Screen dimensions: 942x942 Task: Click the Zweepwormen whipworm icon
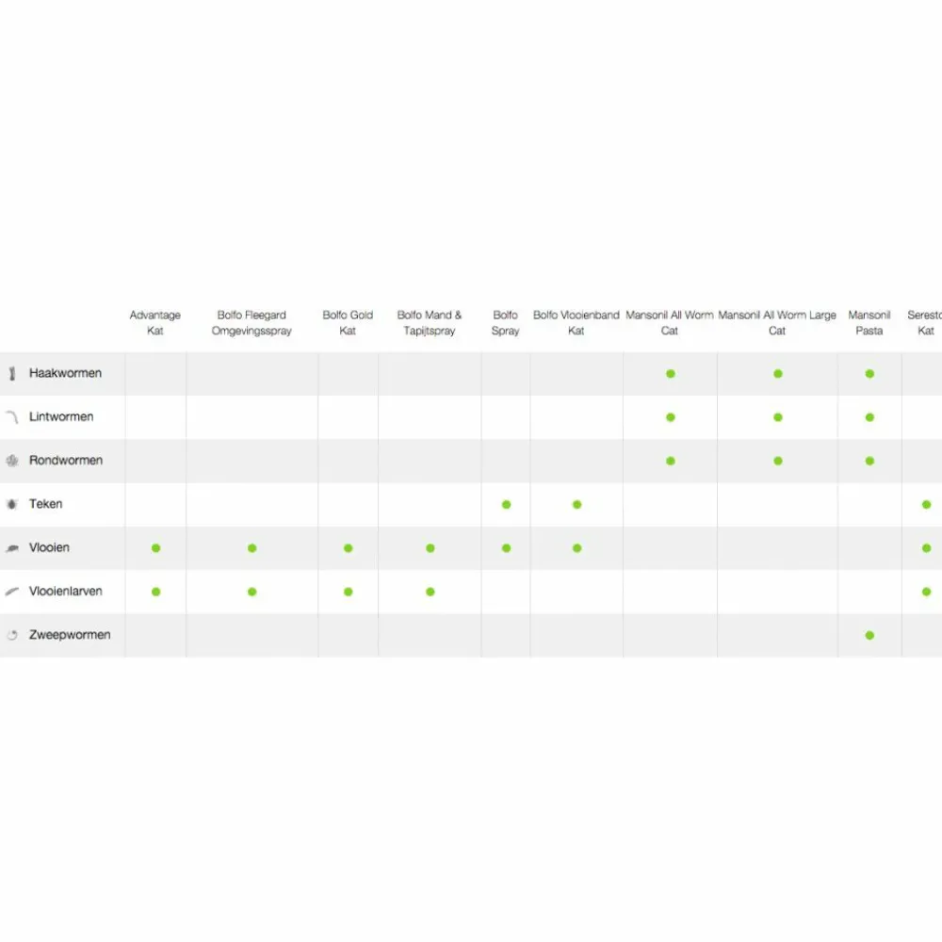[x=12, y=635]
